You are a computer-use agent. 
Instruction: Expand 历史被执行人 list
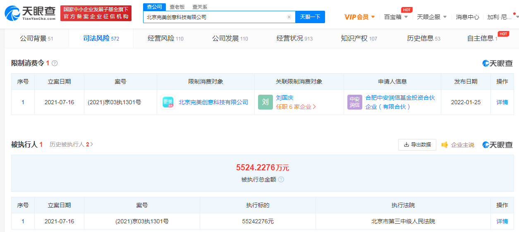click(71, 144)
